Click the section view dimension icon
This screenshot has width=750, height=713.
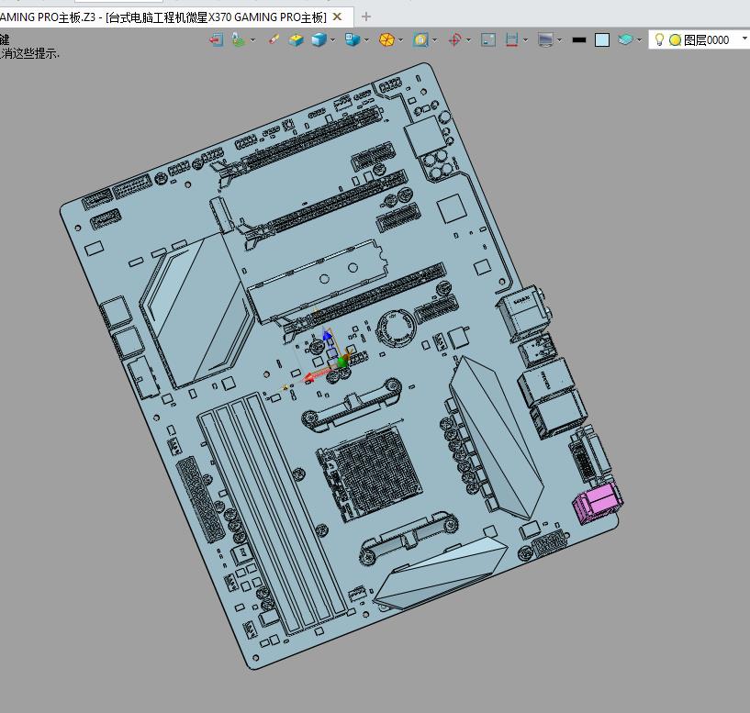pos(512,39)
